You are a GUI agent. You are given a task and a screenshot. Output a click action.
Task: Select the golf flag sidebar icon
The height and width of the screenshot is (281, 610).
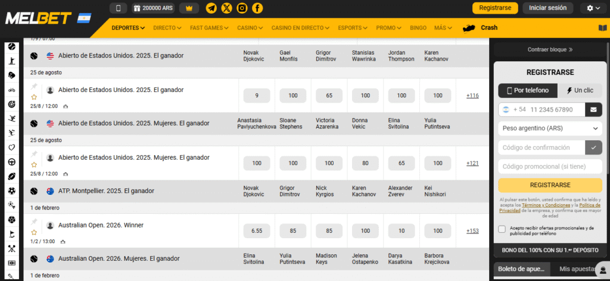point(12,234)
